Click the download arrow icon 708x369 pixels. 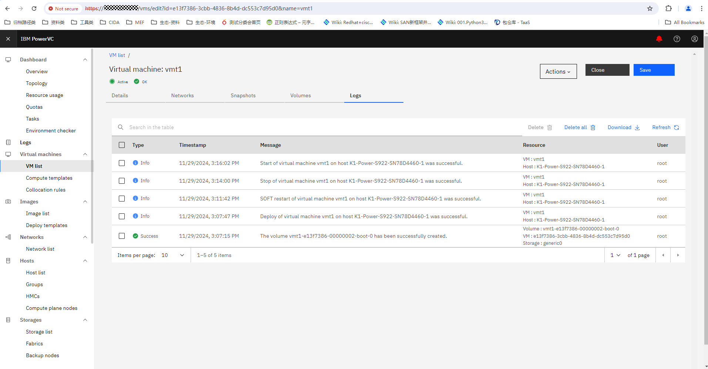click(637, 128)
